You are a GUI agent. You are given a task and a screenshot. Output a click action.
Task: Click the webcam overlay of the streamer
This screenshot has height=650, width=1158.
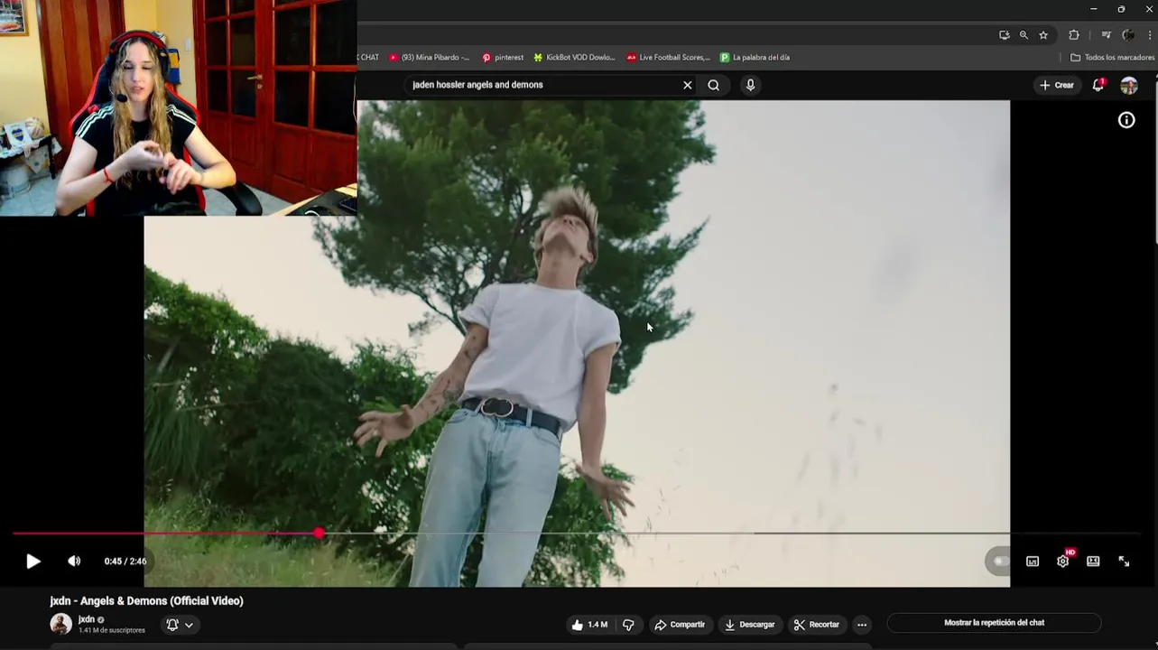pyautogui.click(x=178, y=107)
